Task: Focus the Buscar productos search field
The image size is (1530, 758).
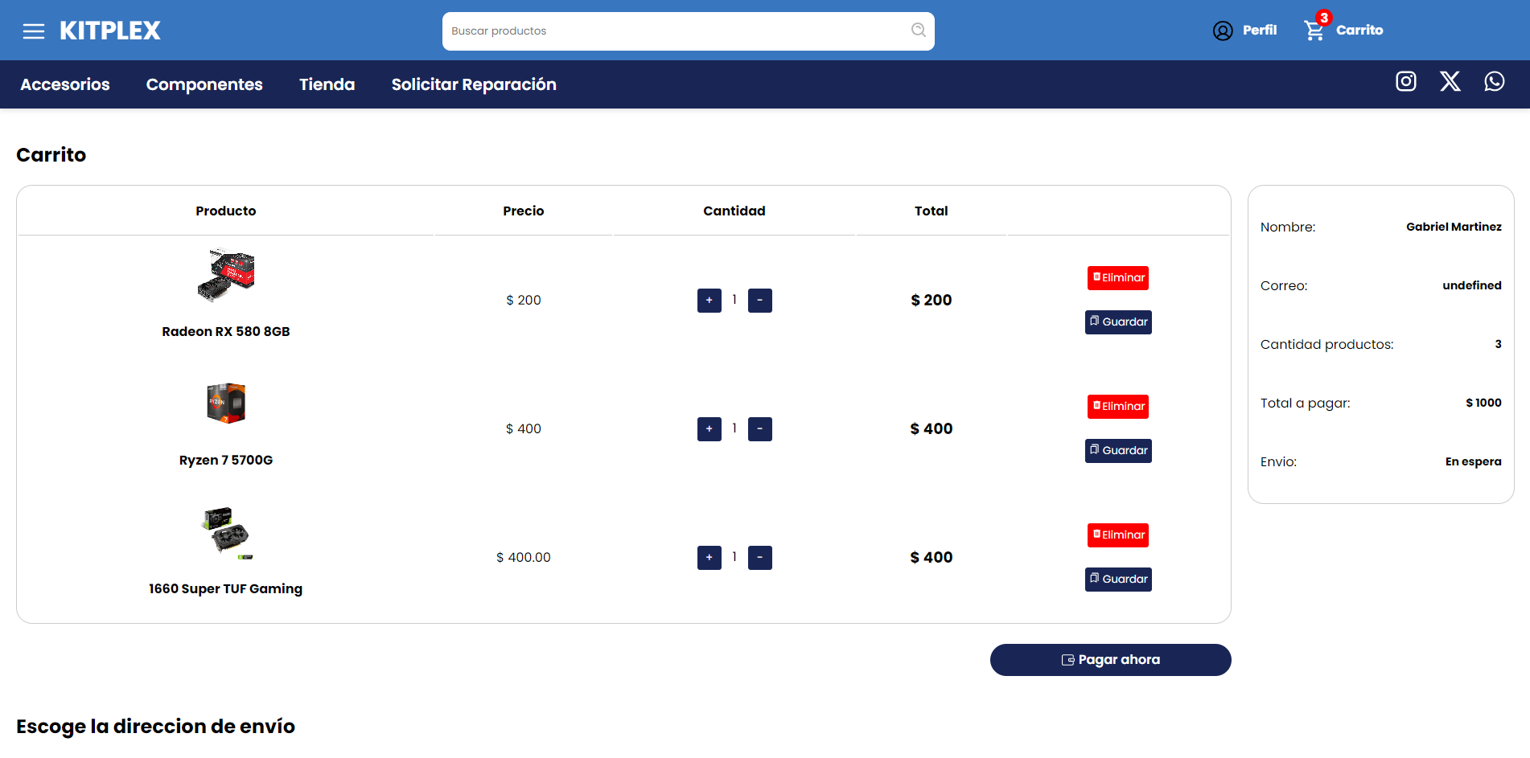Action: point(688,31)
